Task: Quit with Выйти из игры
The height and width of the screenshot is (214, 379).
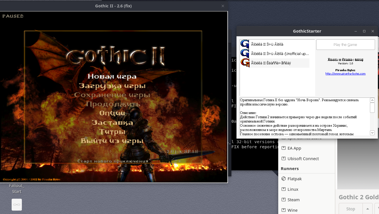Action: click(112, 141)
